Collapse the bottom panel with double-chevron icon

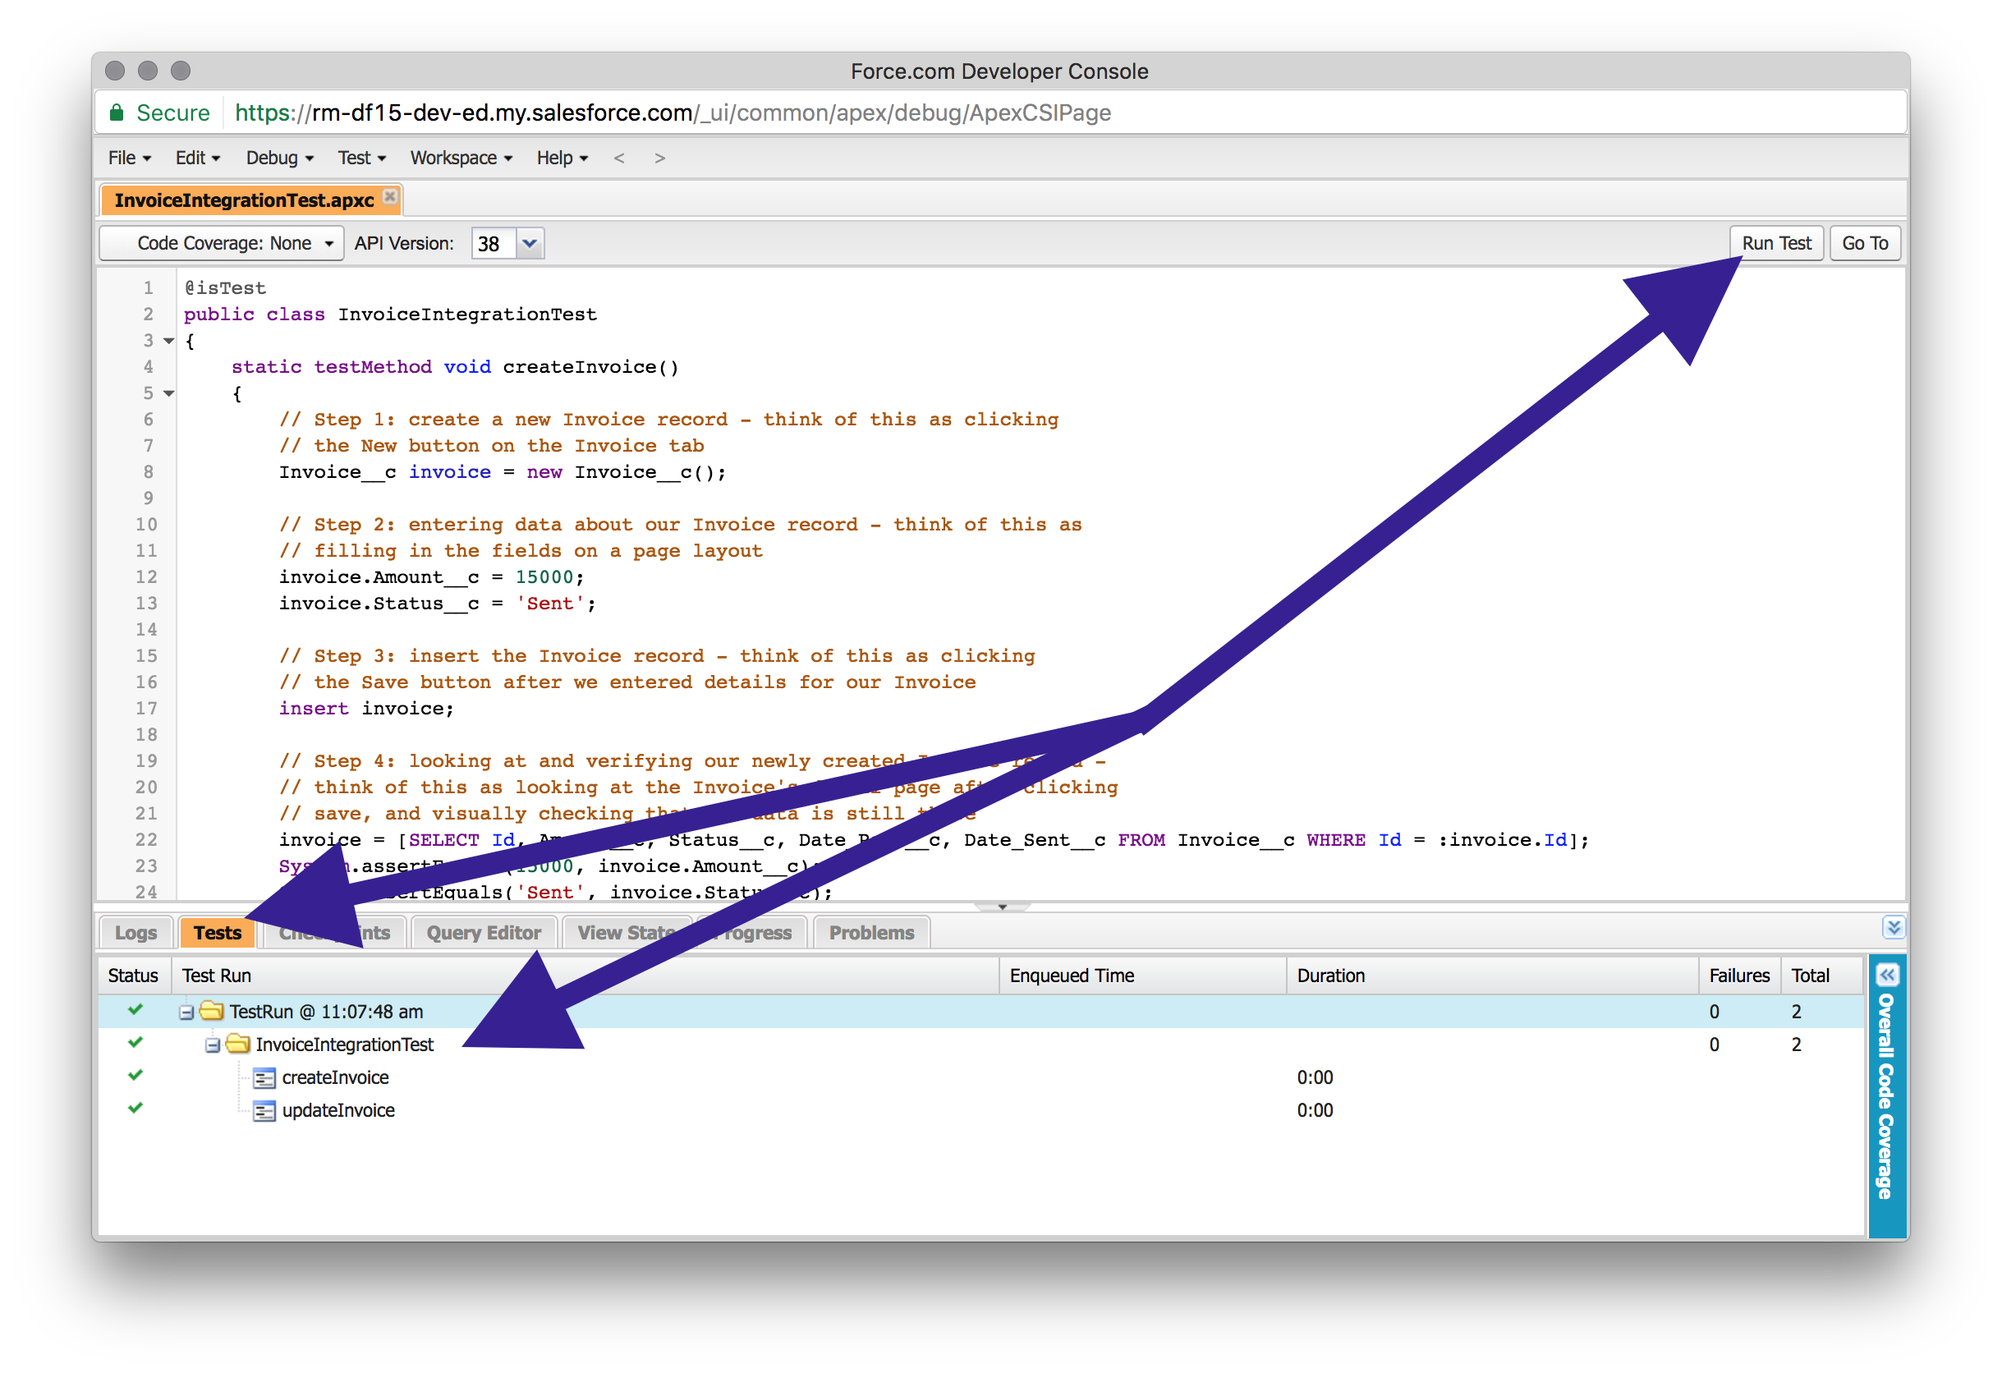point(1893,928)
